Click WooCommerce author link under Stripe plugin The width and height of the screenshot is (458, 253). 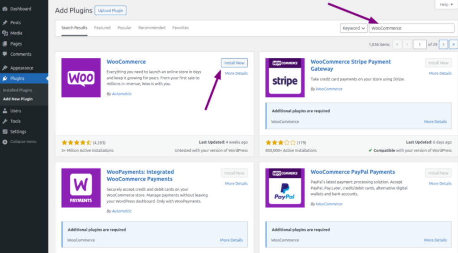(x=329, y=89)
